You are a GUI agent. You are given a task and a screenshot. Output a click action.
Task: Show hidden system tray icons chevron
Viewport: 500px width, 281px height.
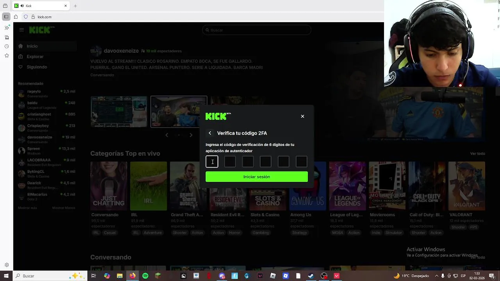(437, 276)
